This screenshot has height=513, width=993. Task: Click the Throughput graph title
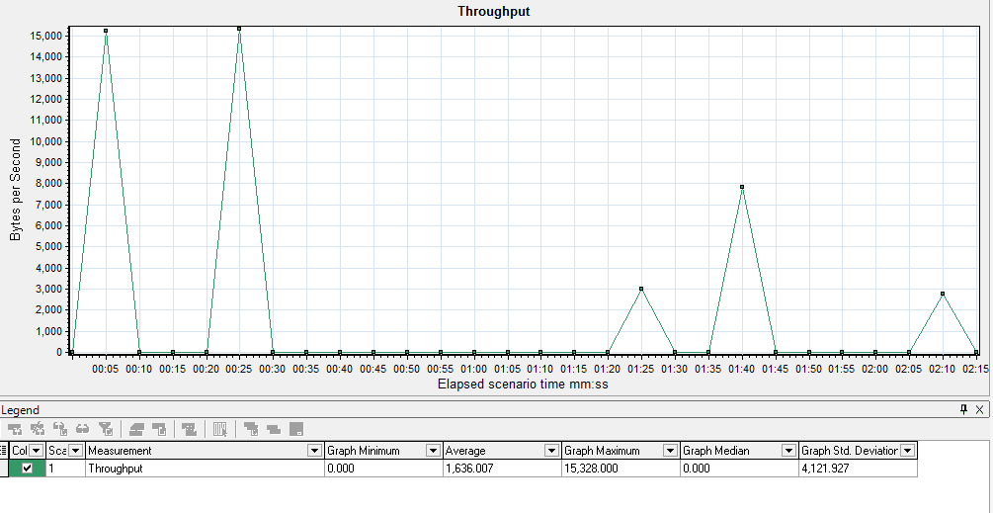pos(496,12)
